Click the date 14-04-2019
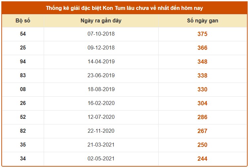The height and width of the screenshot is (168, 249). [101, 62]
